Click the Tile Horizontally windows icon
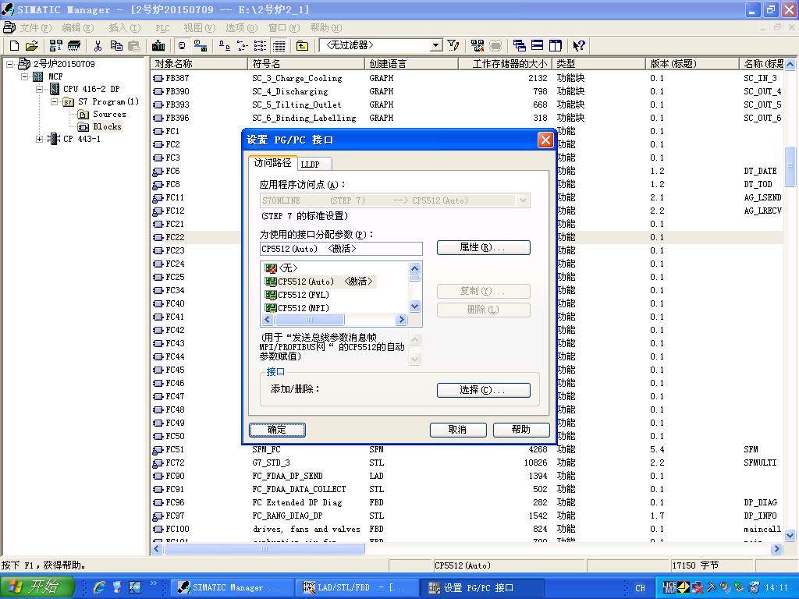Viewport: 799px width, 599px height. [537, 46]
